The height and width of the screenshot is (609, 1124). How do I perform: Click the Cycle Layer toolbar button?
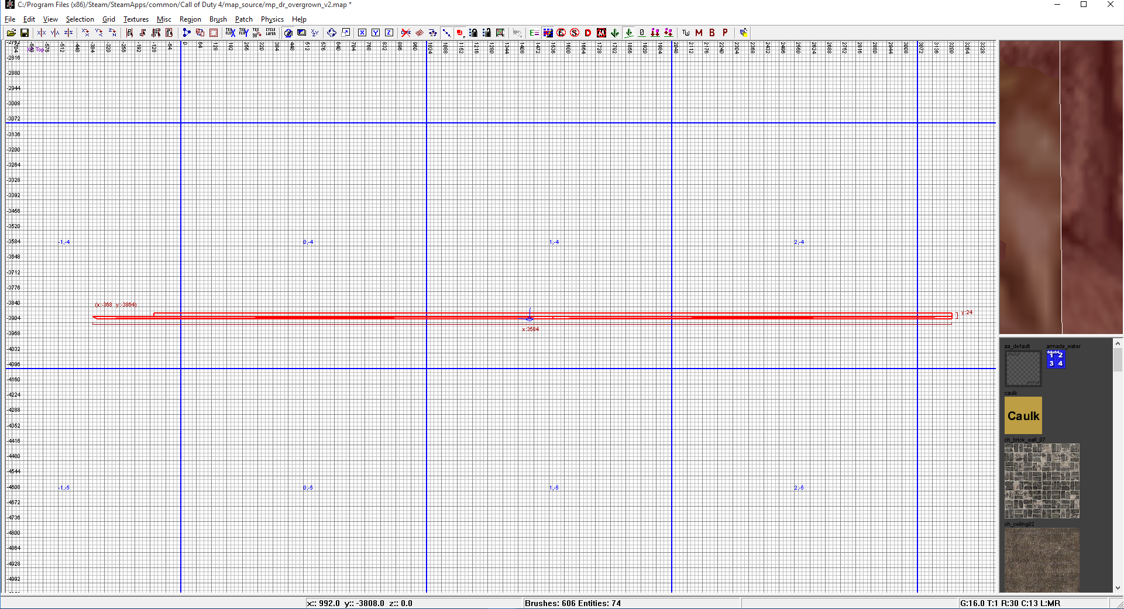tap(271, 33)
